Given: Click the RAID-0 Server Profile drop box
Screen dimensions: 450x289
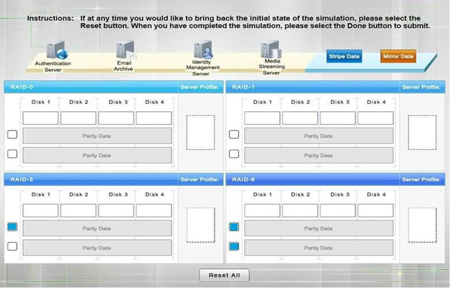Looking at the screenshot, I should point(200,132).
